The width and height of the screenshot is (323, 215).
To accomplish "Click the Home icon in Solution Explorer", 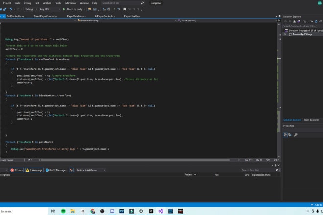I will pos(294,21).
